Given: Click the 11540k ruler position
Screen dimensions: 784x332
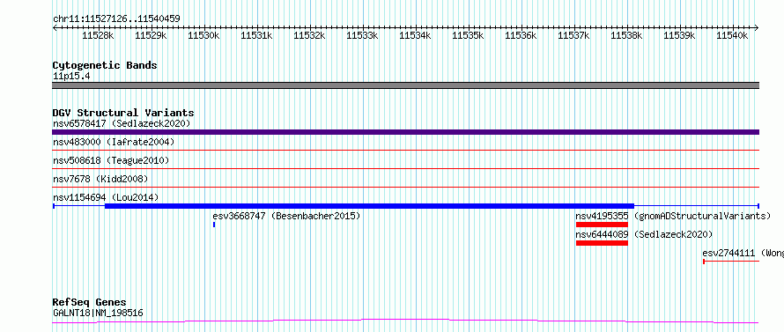Looking at the screenshot, I should pos(733,35).
